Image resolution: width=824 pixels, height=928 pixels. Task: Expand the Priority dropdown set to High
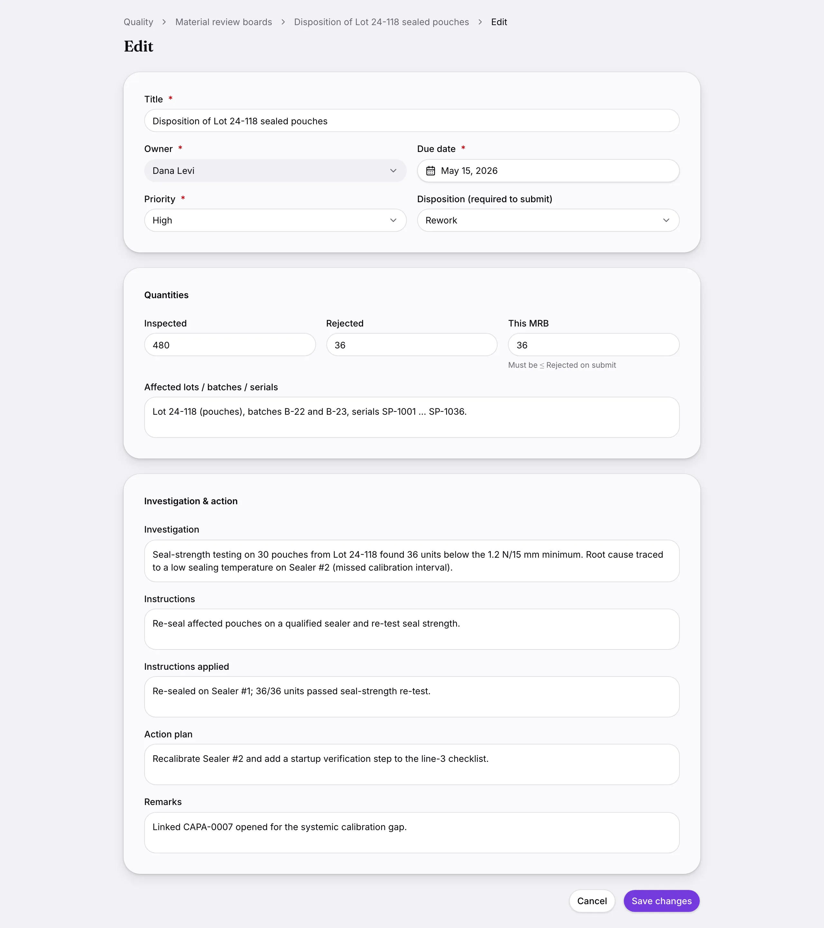(275, 220)
